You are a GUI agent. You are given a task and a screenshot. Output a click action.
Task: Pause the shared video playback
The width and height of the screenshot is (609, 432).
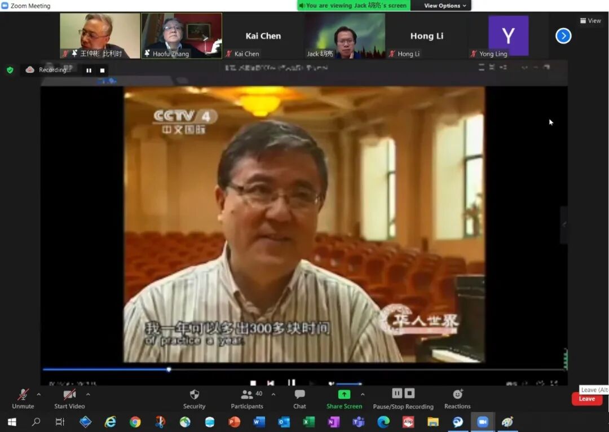tap(292, 383)
